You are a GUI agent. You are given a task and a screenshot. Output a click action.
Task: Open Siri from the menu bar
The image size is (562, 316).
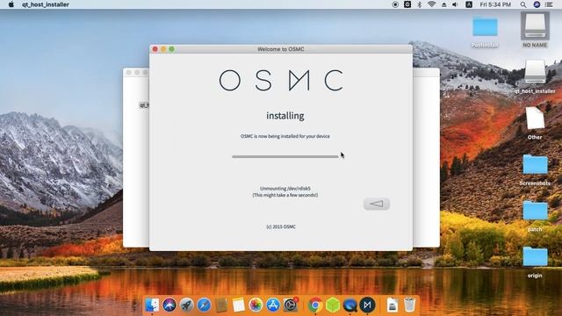tap(537, 4)
